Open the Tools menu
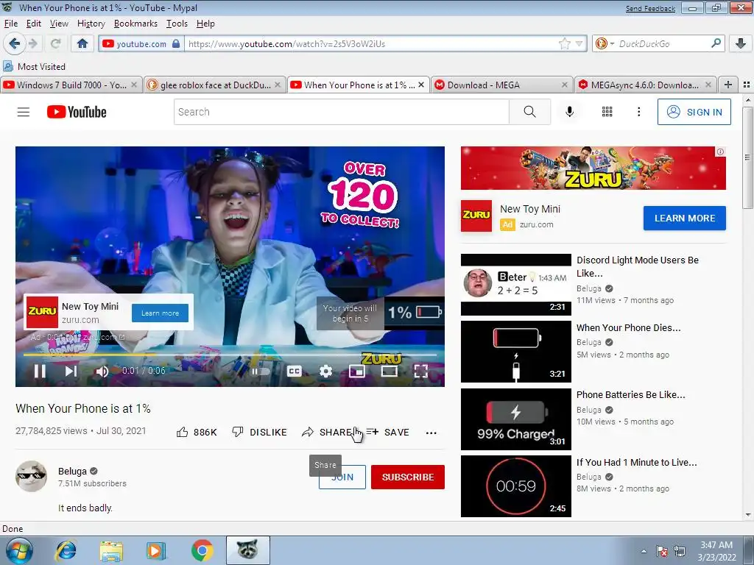 (x=177, y=24)
